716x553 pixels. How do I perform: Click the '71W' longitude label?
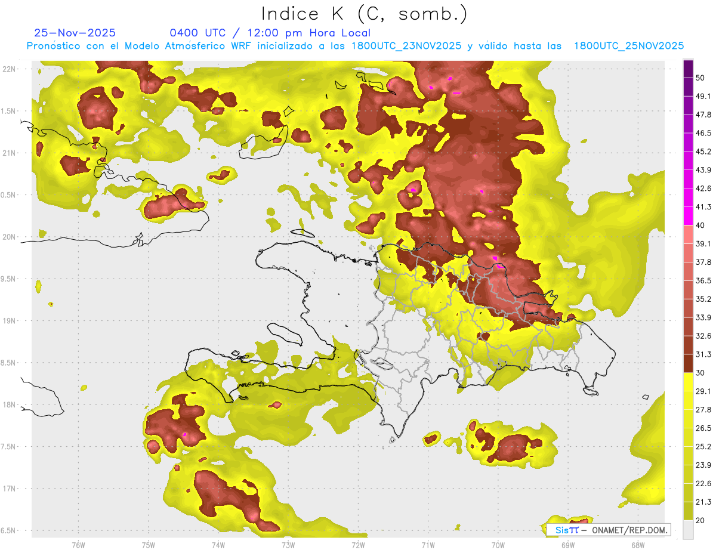428,545
